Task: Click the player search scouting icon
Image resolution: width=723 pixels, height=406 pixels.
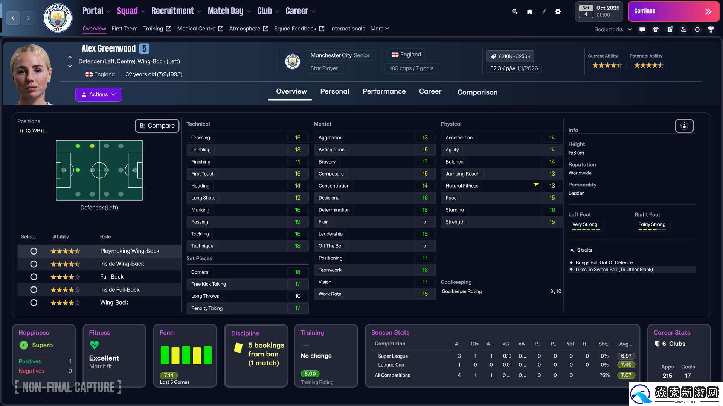Action: point(683,29)
